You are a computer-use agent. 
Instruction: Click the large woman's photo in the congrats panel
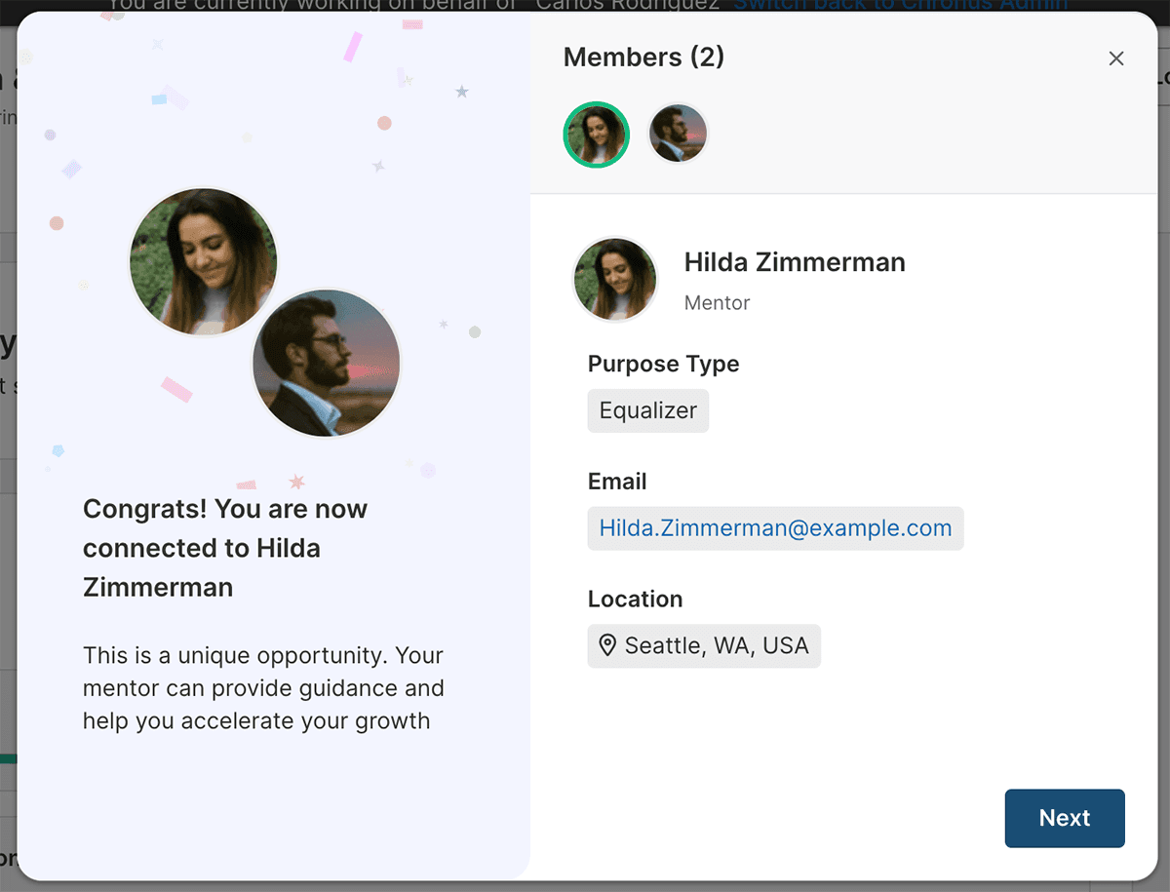click(204, 261)
